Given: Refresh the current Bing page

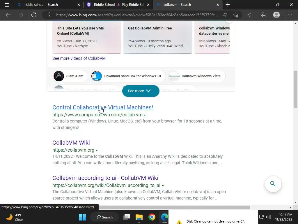Looking at the screenshot, I should [34, 15].
